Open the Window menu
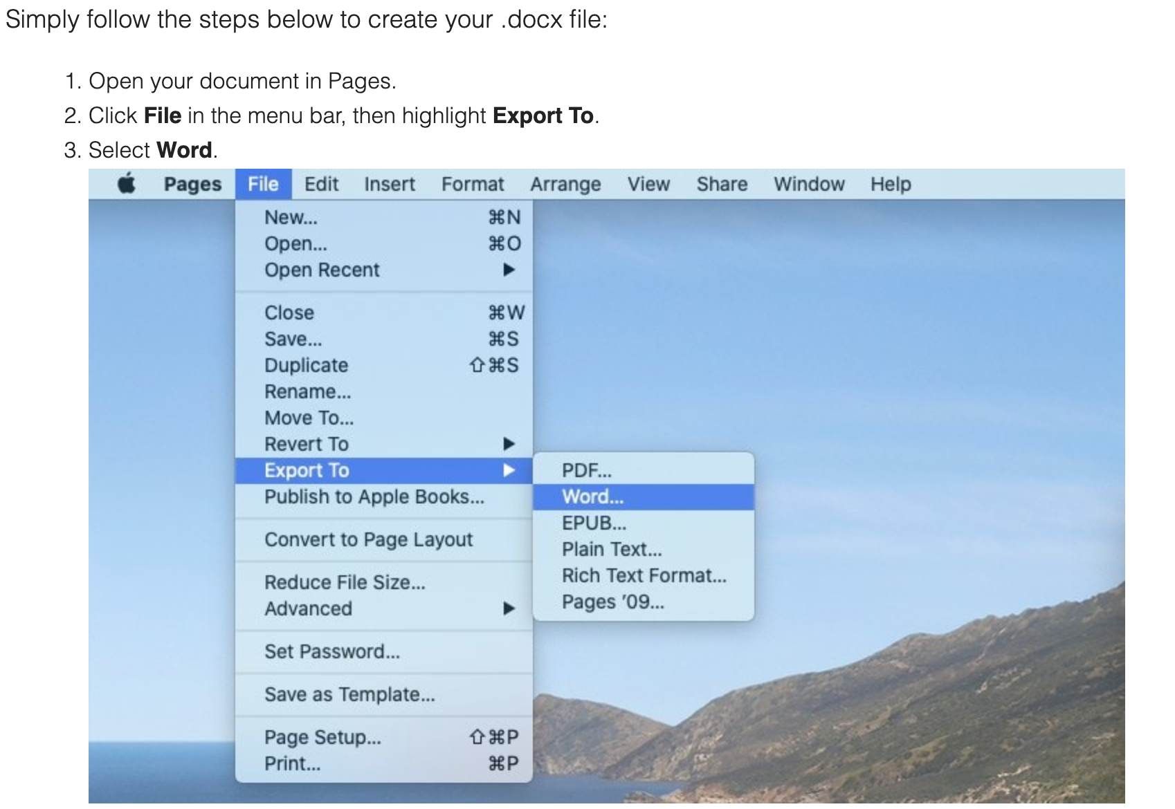The width and height of the screenshot is (1175, 809). [809, 184]
